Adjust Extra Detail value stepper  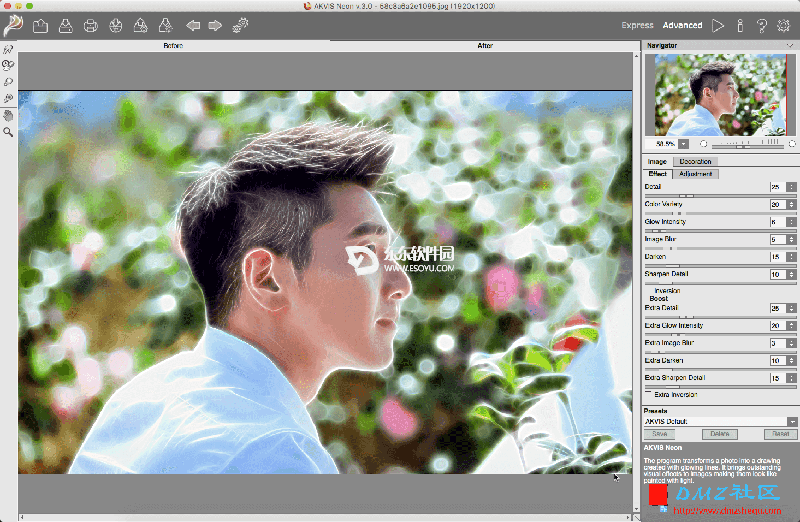coord(791,308)
